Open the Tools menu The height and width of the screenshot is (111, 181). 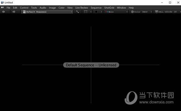34,8
